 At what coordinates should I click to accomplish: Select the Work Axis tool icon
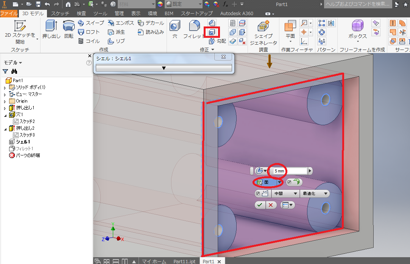click(304, 23)
